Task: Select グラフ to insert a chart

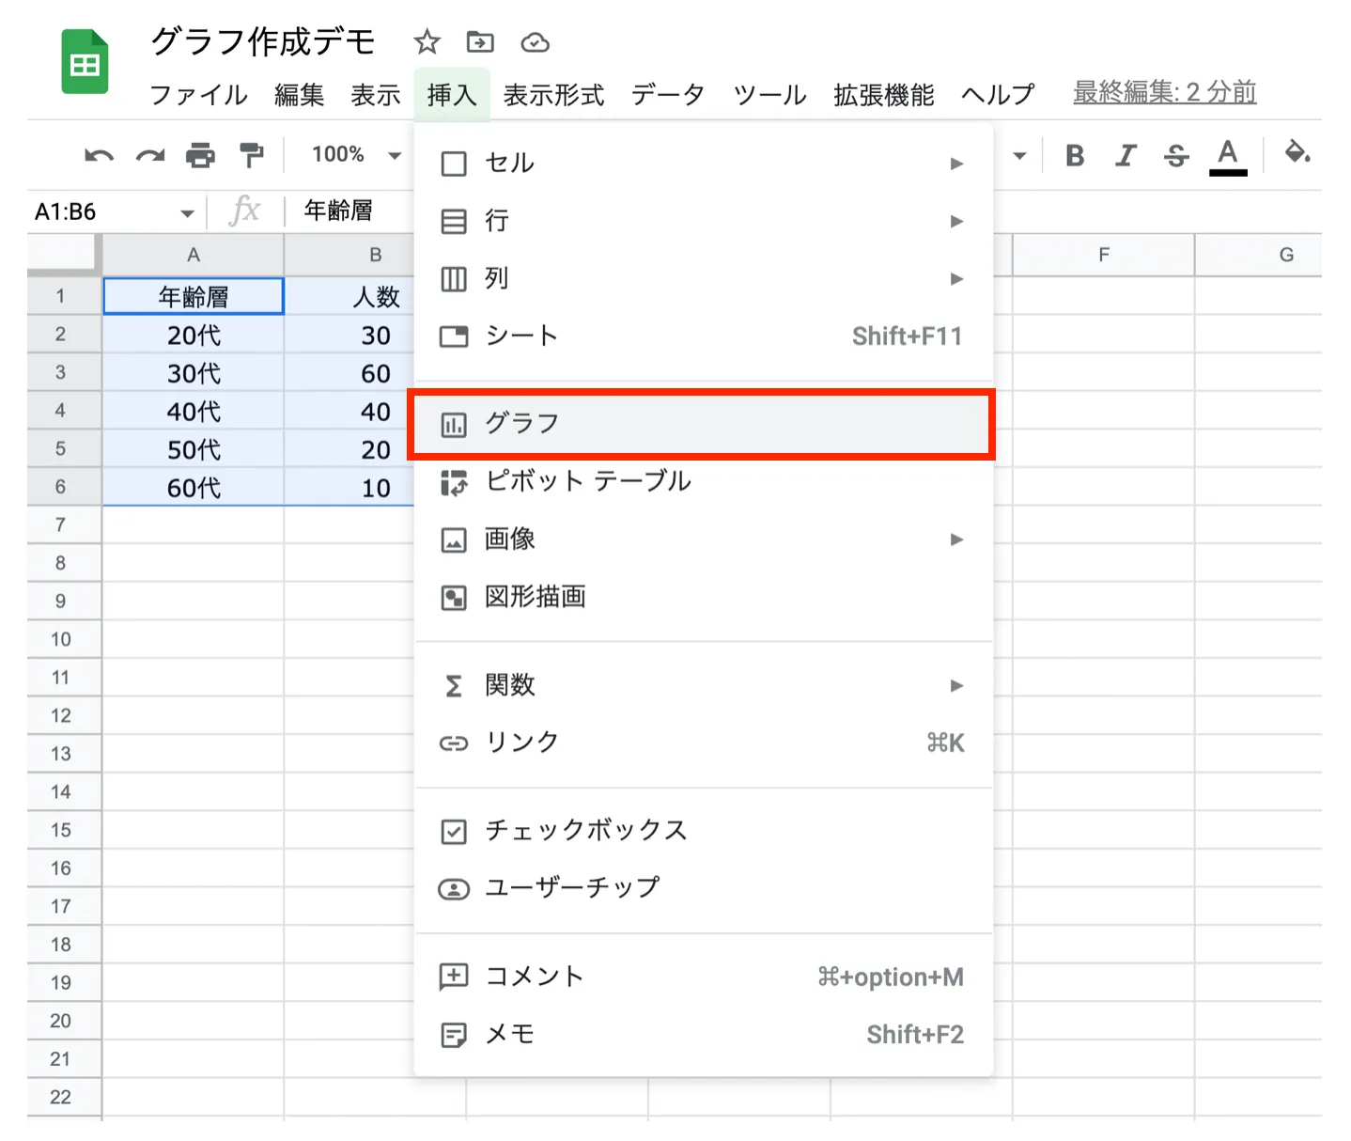Action: pos(703,424)
